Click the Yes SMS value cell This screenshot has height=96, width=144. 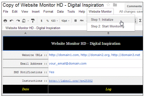pyautogui.click(x=96, y=72)
